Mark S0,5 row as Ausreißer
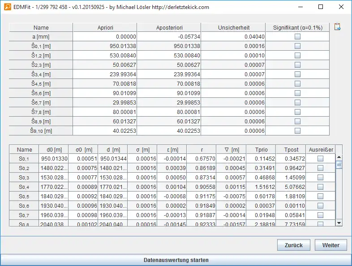The height and width of the screenshot is (266, 352). pos(320,196)
